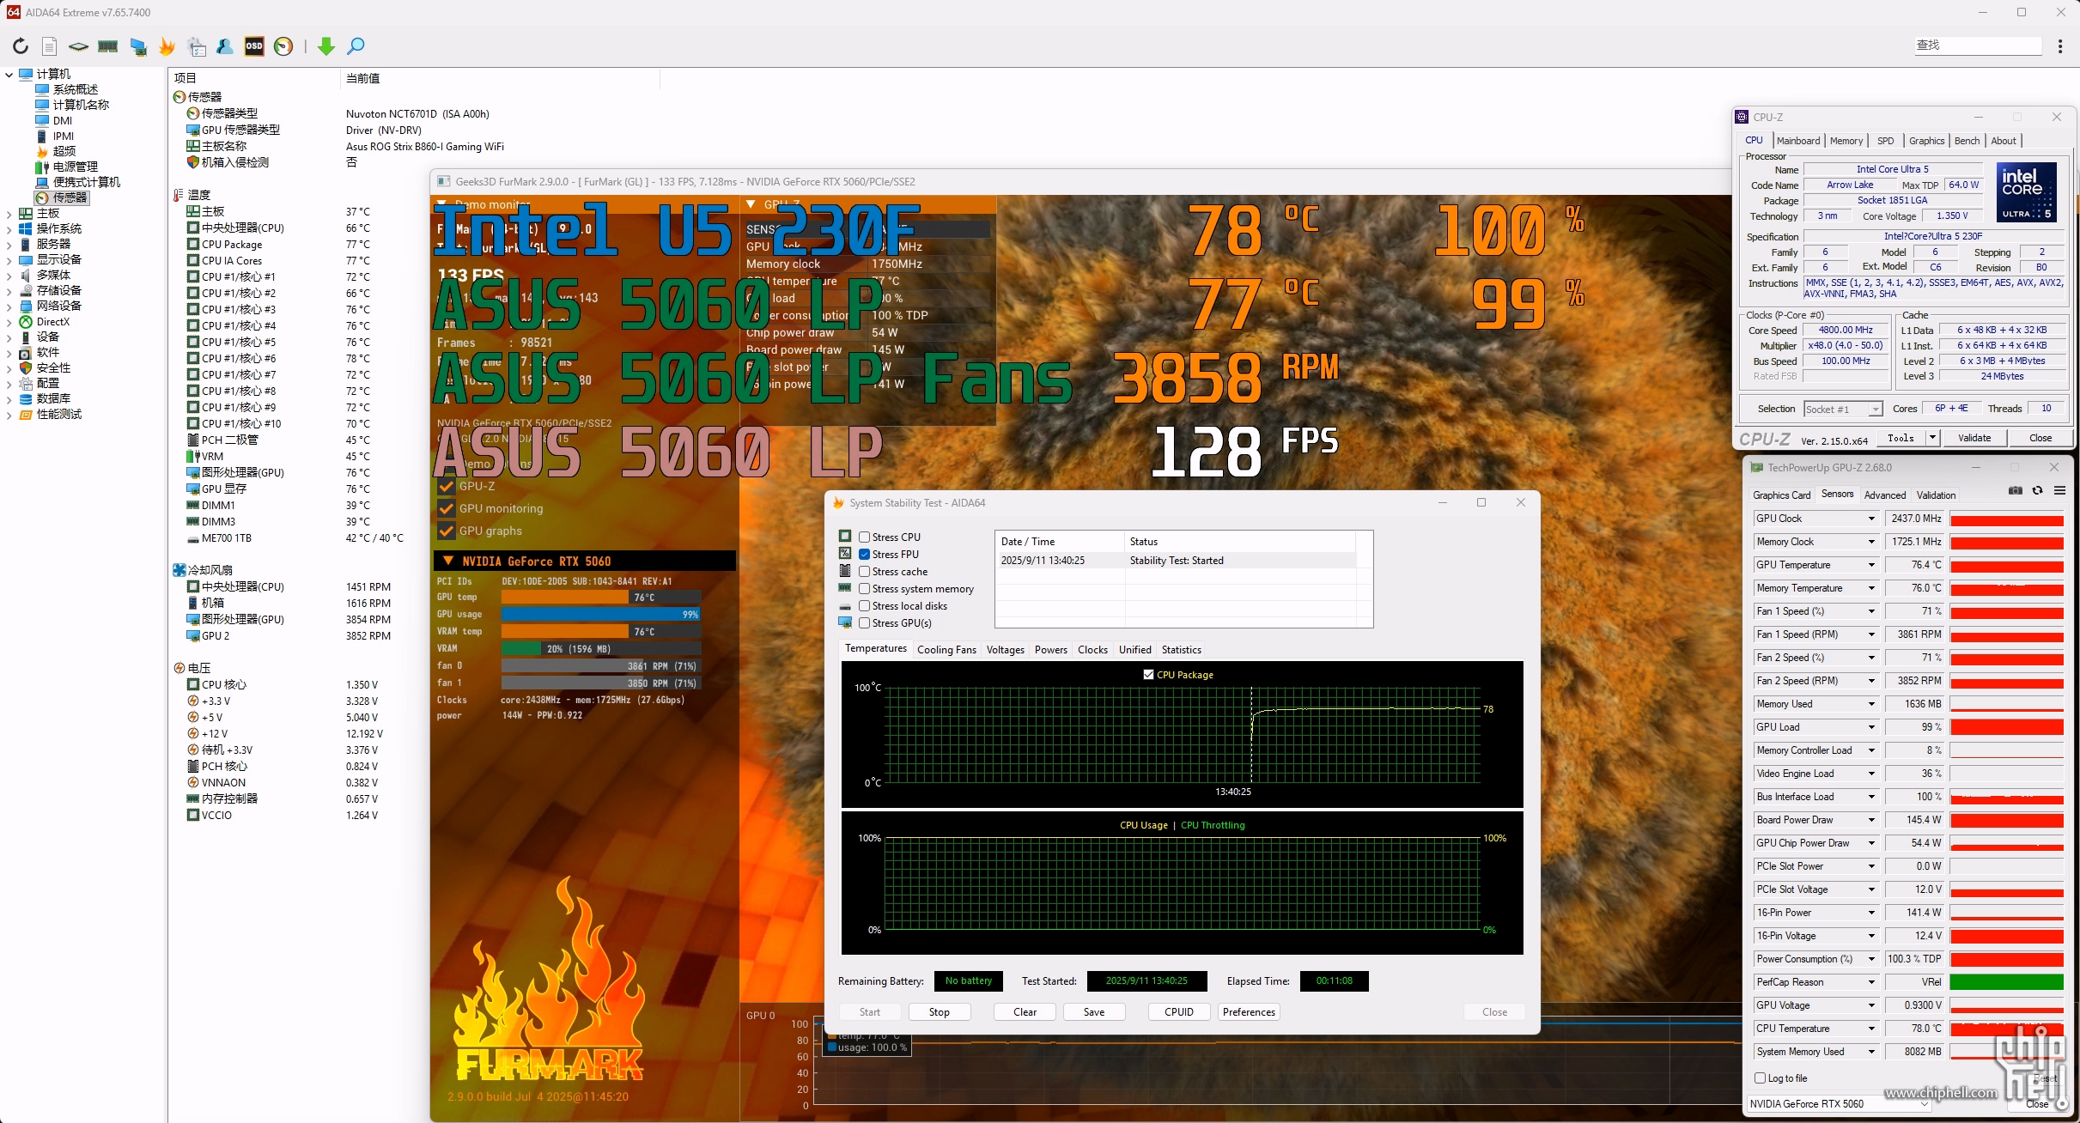Screen dimensions: 2080x1123
Task: Open the Graphics Card tab in GPU-Z
Action: coord(1781,495)
